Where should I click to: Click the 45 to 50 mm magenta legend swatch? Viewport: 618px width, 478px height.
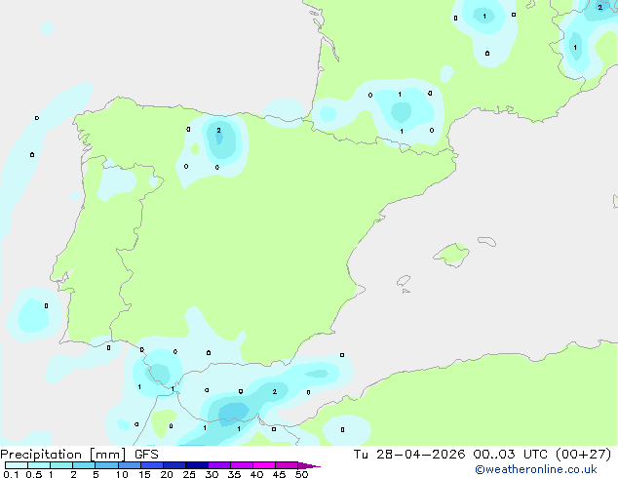point(287,465)
